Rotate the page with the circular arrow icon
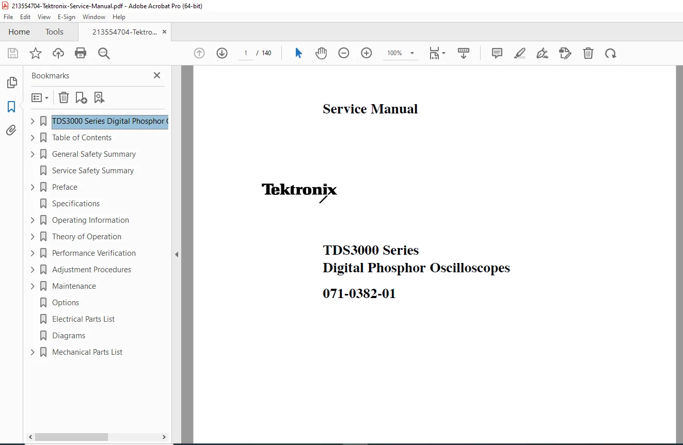Image resolution: width=683 pixels, height=445 pixels. [611, 53]
